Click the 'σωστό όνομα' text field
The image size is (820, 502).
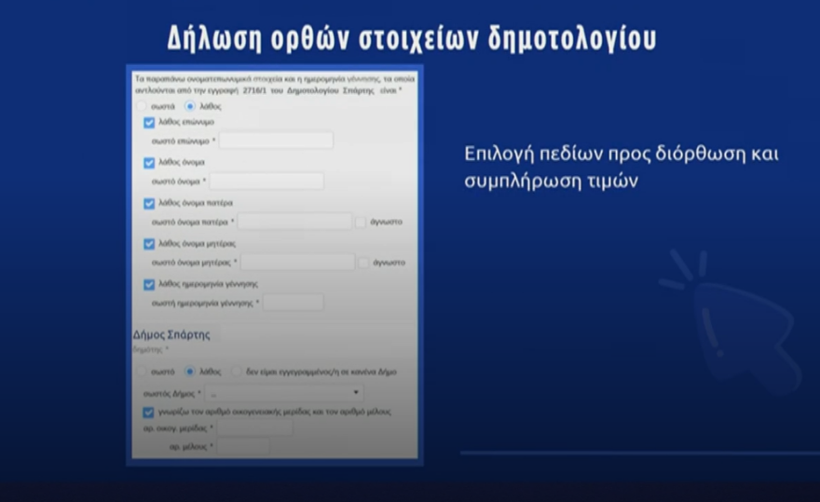266,181
